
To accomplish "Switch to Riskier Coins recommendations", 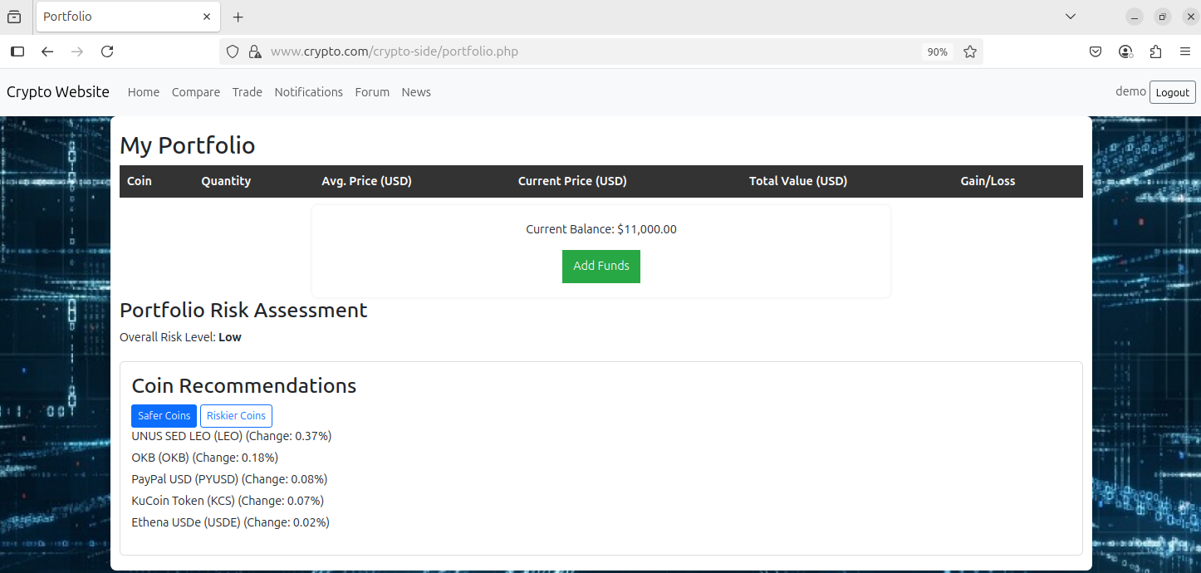I will point(236,416).
